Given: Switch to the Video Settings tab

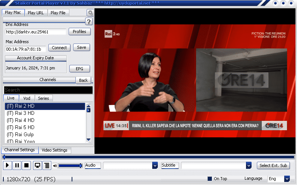Looking at the screenshot, I should [x=54, y=150].
